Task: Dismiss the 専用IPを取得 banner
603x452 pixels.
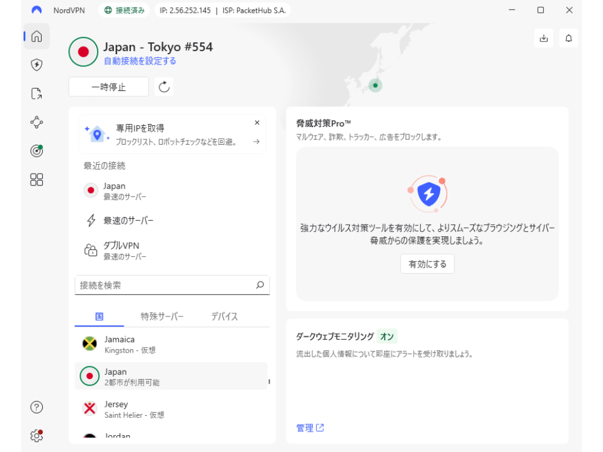Action: tap(257, 122)
